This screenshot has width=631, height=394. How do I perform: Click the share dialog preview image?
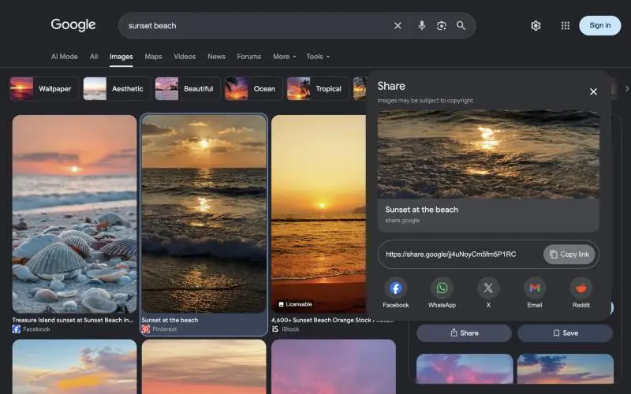(488, 154)
